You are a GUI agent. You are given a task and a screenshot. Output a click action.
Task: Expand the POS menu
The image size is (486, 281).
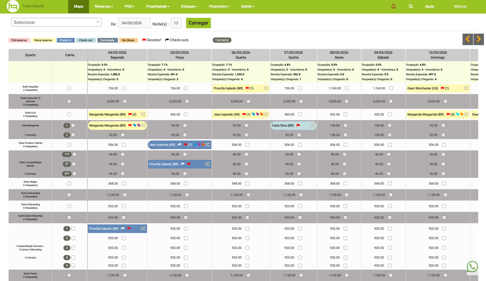[x=130, y=6]
